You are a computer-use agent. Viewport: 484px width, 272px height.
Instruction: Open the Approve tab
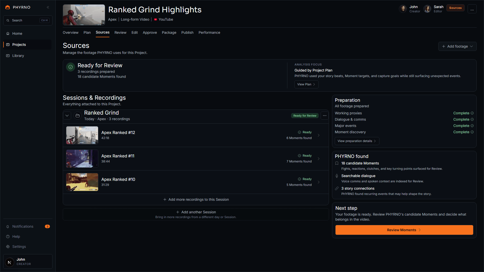click(150, 32)
